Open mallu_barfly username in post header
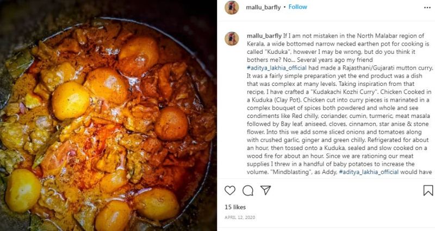This screenshot has width=435, height=231. pos(263,7)
